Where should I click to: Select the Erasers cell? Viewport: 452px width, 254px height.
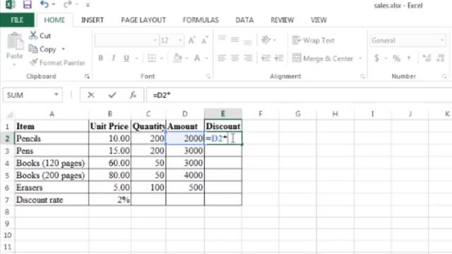pos(52,188)
